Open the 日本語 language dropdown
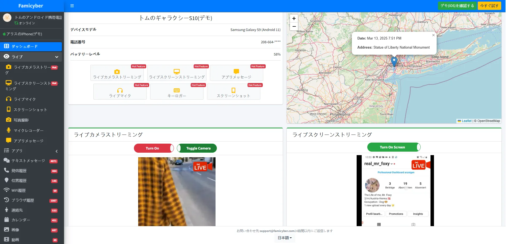The image size is (506, 244). pyautogui.click(x=285, y=238)
